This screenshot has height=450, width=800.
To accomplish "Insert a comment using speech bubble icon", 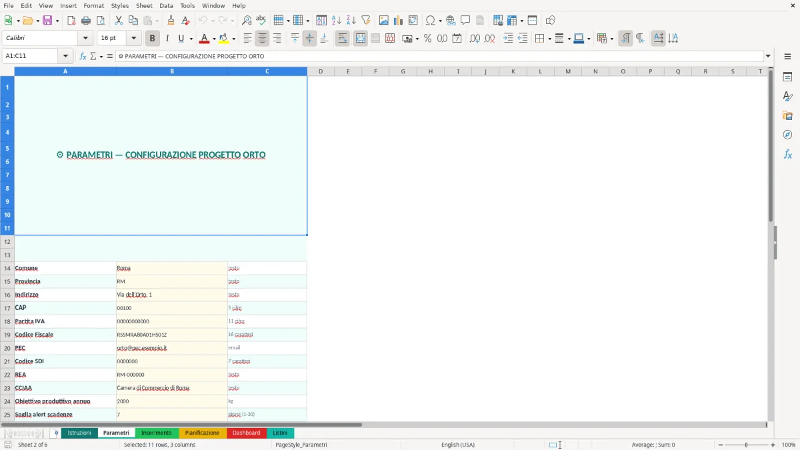I will click(x=465, y=21).
